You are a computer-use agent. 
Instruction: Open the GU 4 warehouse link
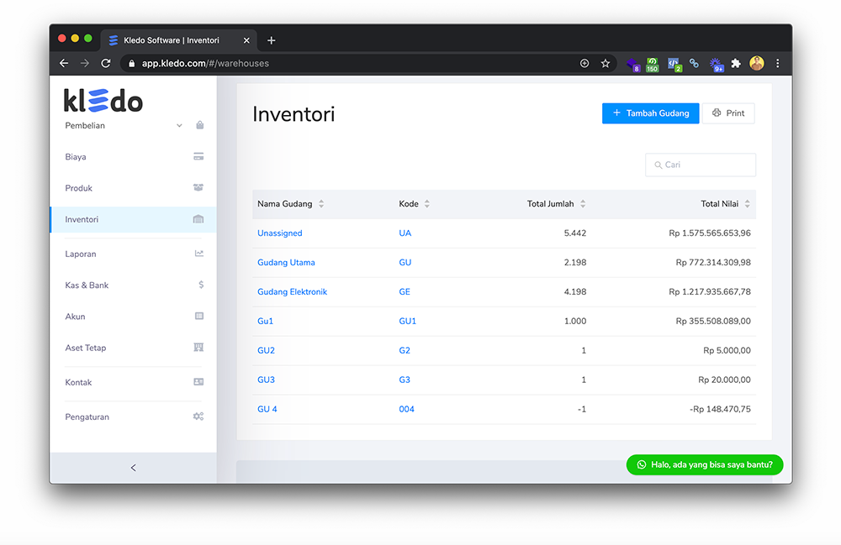point(267,410)
